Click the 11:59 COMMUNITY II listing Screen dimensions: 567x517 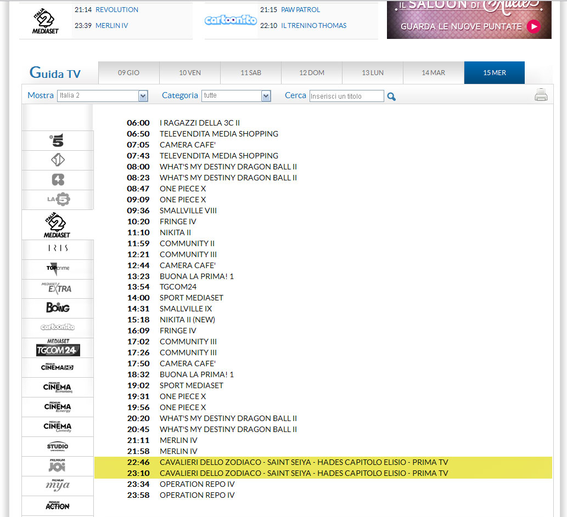click(187, 243)
